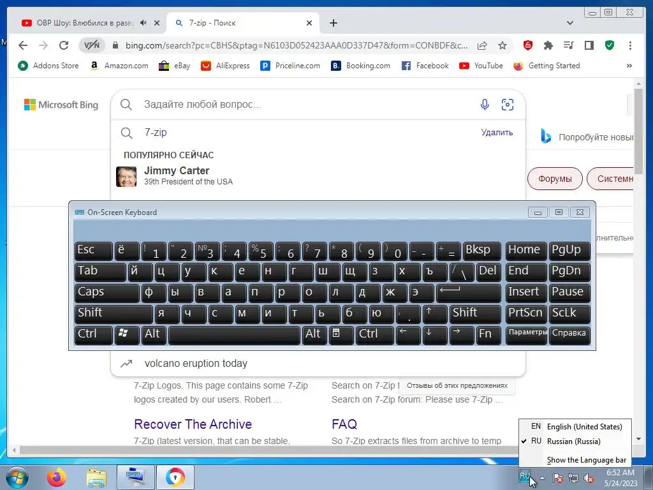Switch to the YouTube ОВР Шоу tab
Screen dimensions: 653x490
pos(85,23)
